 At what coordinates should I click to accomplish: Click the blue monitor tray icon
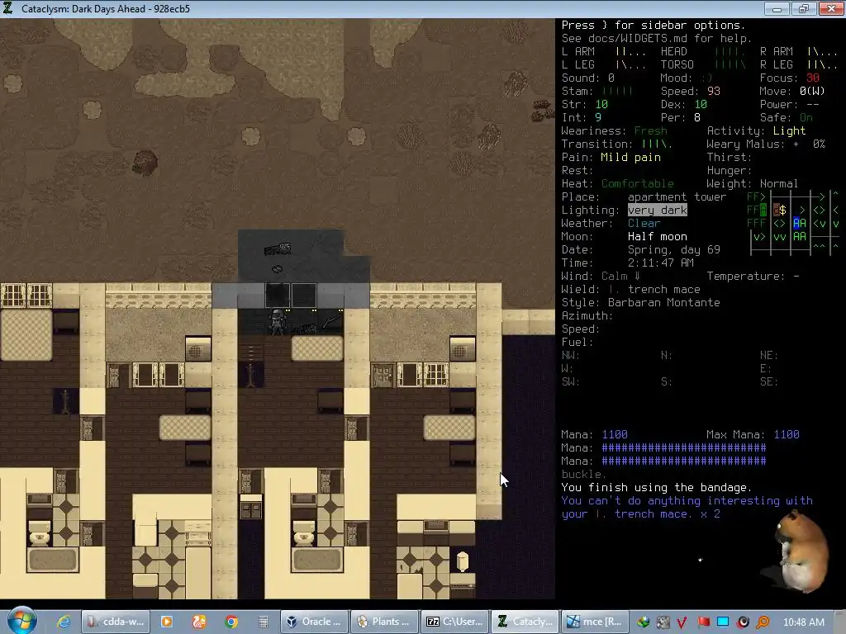coord(723,622)
